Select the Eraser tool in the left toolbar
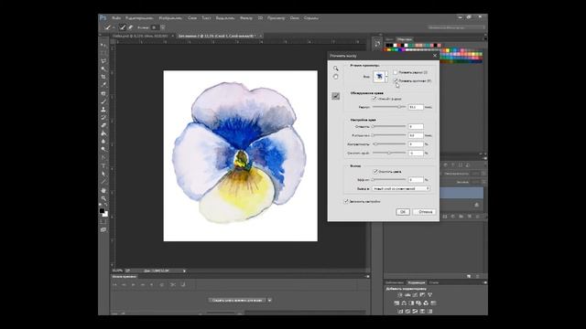The image size is (586, 329). pyautogui.click(x=103, y=125)
